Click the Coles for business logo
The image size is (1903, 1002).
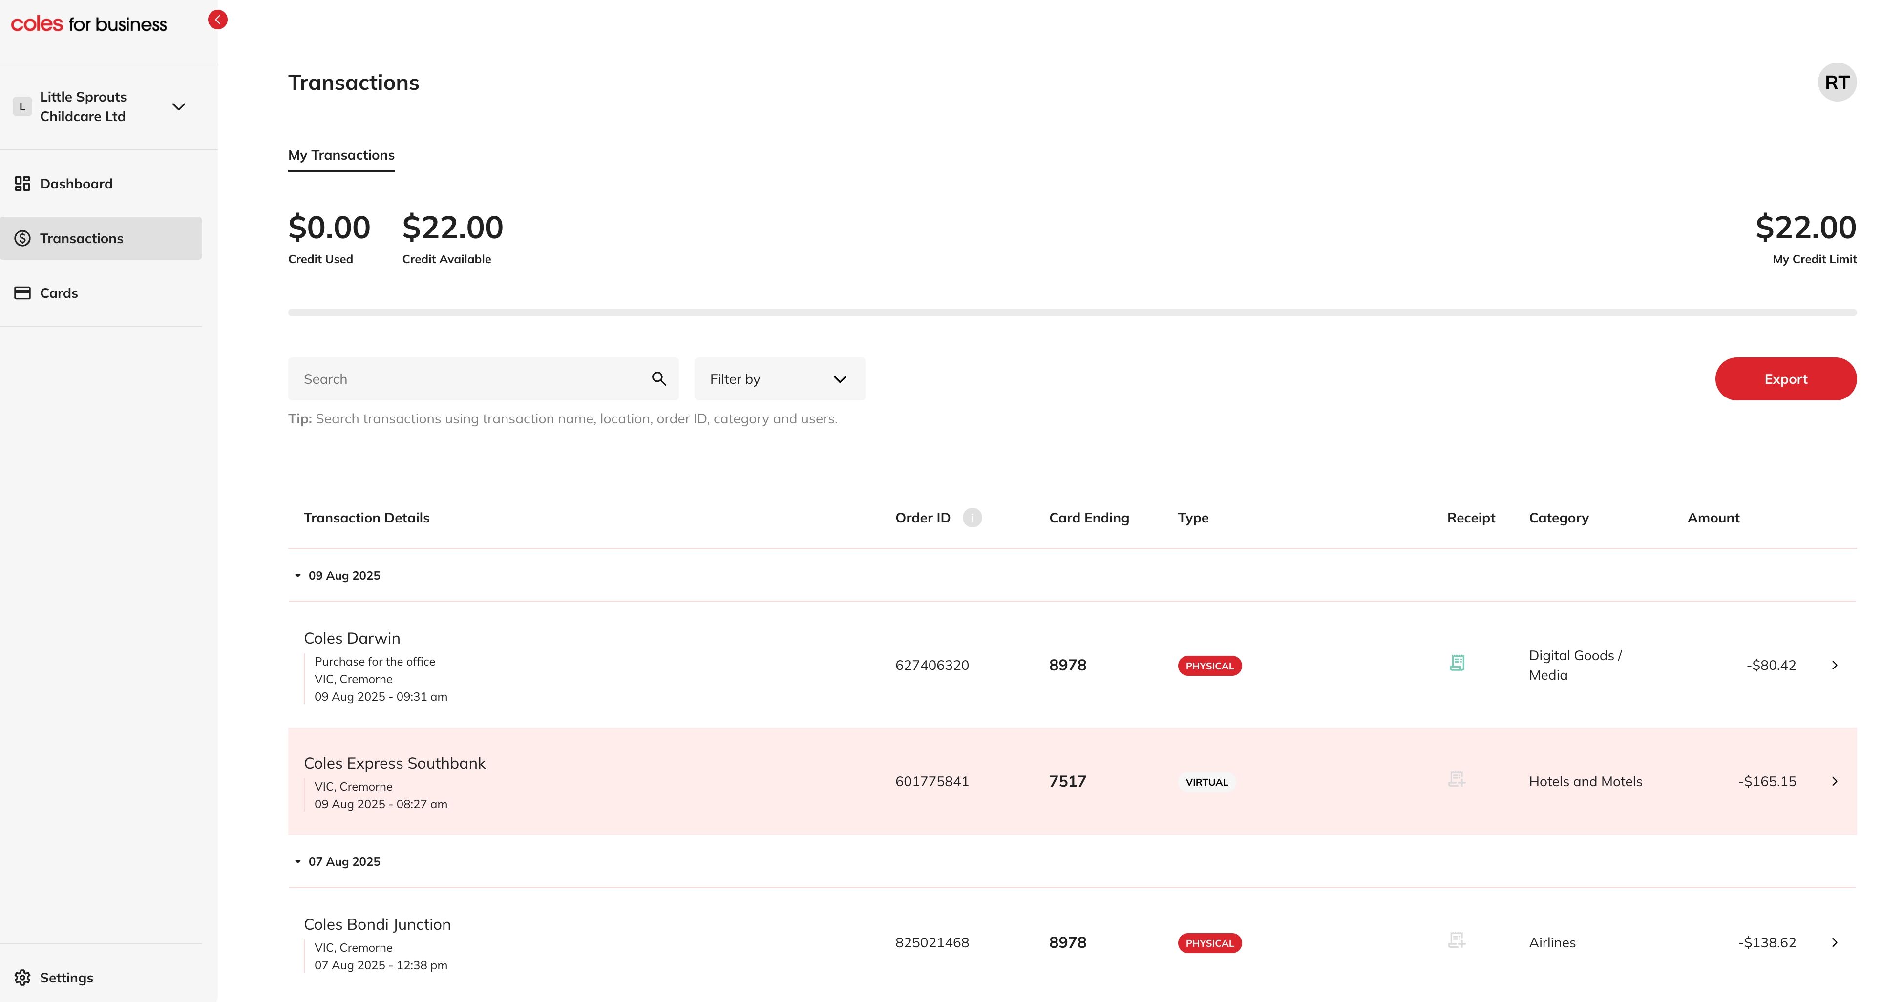(x=88, y=23)
